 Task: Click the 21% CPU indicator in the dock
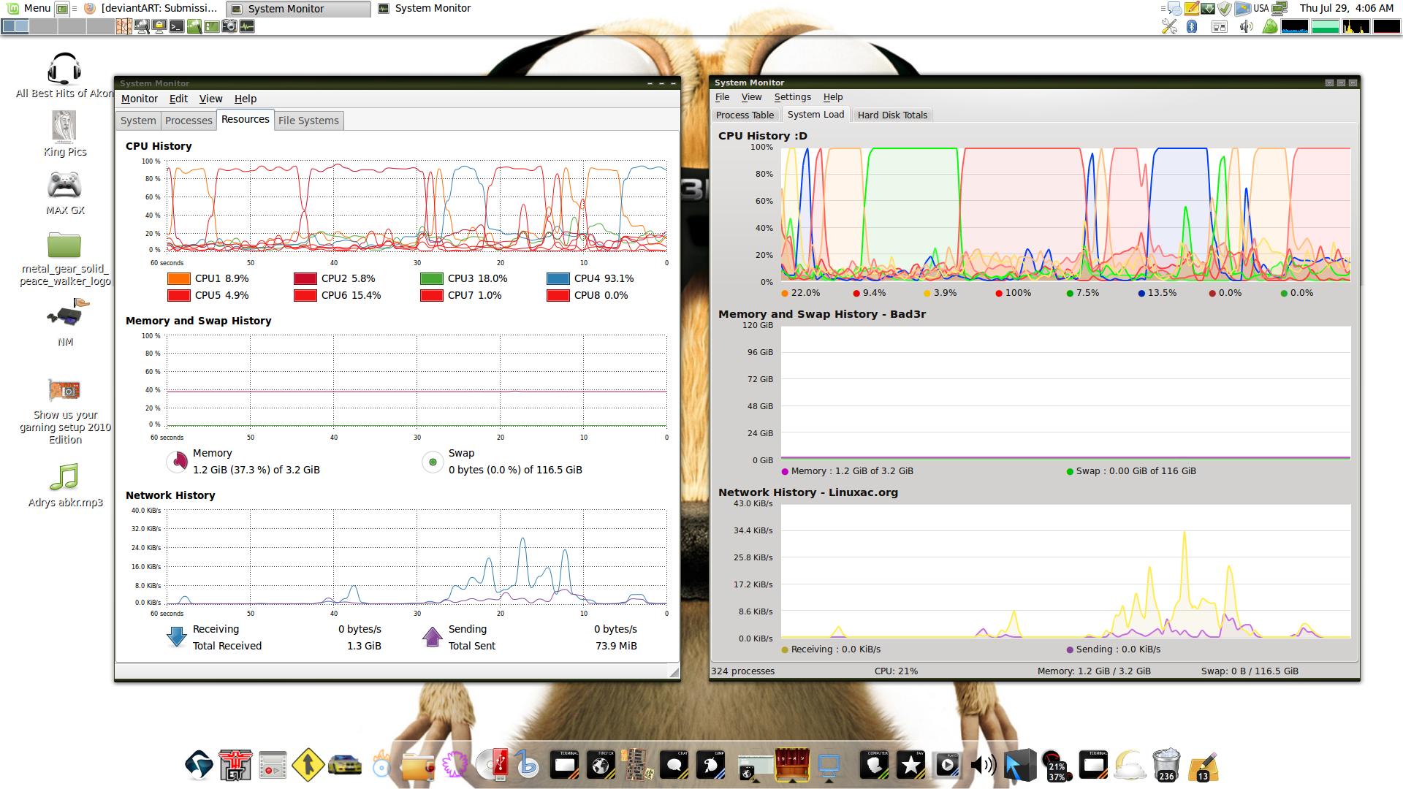[1054, 765]
